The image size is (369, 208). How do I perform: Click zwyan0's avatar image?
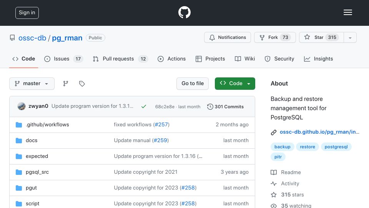[x=22, y=106]
